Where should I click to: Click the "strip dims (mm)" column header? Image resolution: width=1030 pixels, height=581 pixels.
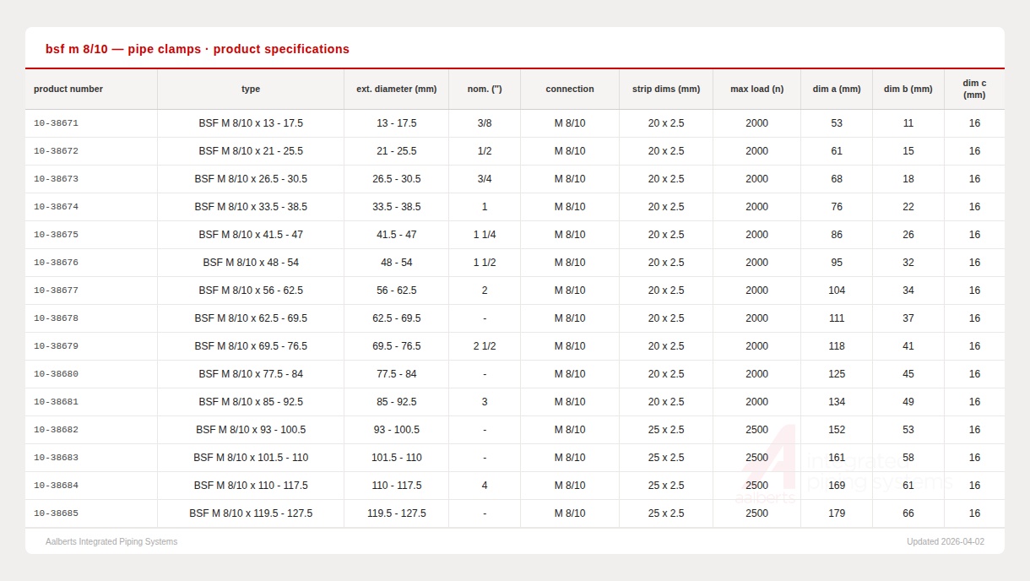coord(666,89)
